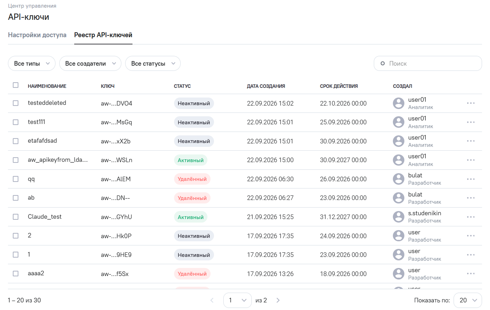Open more options for key ending WSLn

coord(471,160)
